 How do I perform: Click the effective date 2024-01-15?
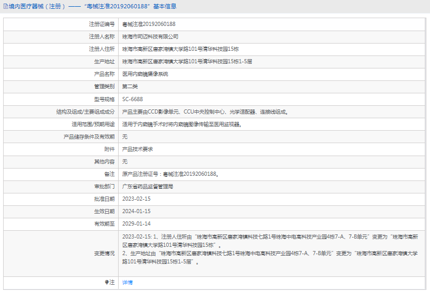coord(136,211)
